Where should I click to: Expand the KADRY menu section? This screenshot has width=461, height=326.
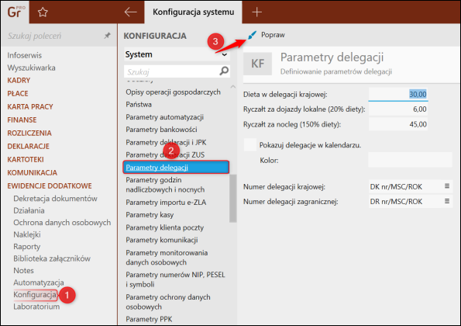click(x=19, y=80)
